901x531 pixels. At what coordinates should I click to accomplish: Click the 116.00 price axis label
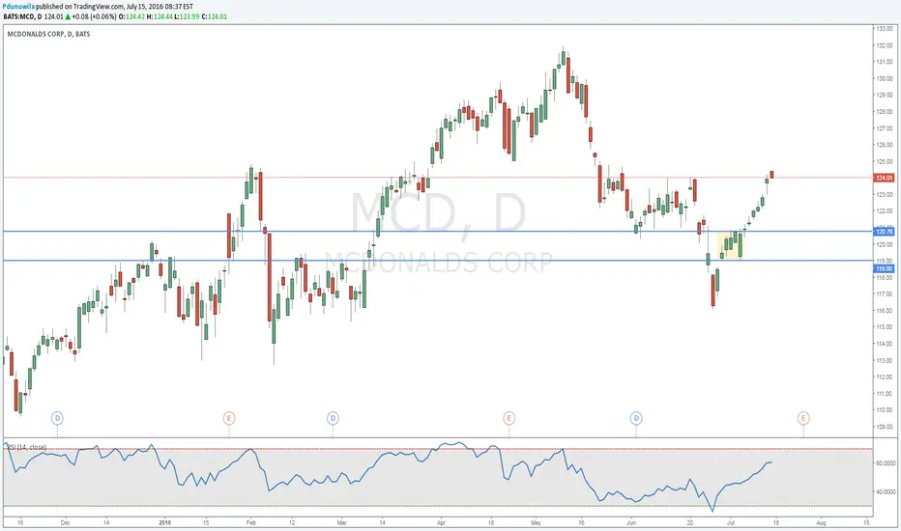pyautogui.click(x=885, y=311)
